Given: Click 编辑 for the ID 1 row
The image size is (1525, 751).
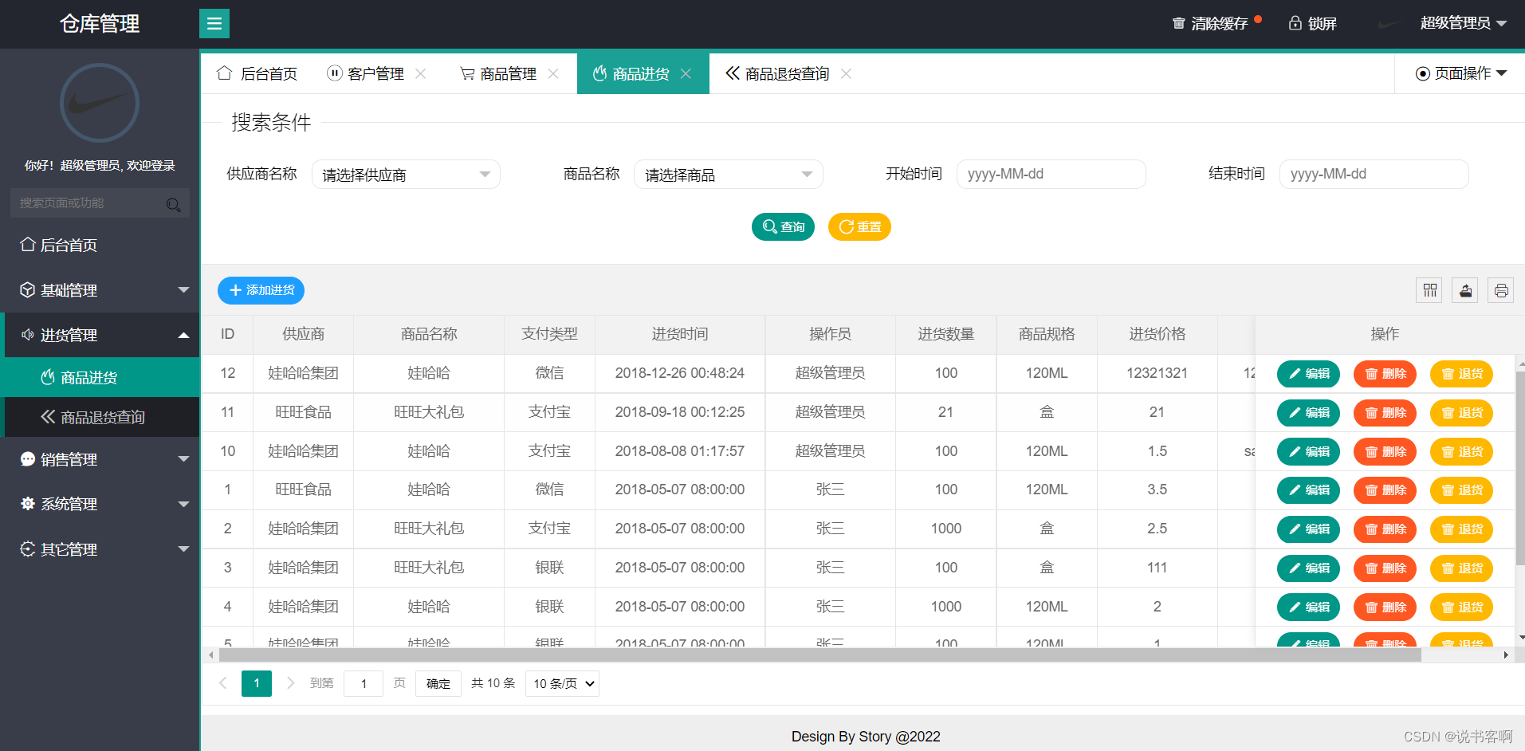Looking at the screenshot, I should pos(1308,490).
